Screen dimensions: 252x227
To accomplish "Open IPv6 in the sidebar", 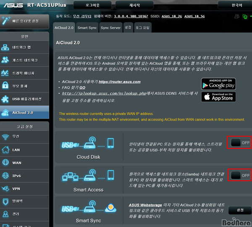I will point(24,176).
